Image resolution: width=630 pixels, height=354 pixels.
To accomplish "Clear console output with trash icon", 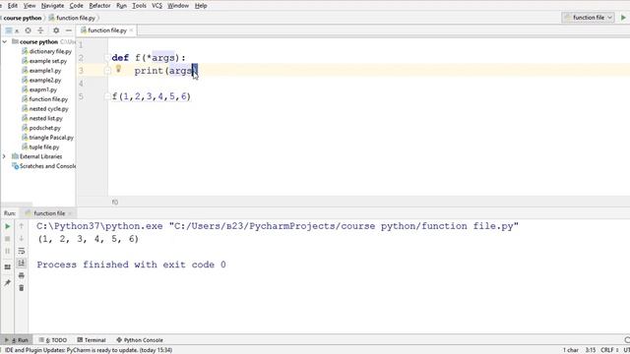I will tap(22, 288).
